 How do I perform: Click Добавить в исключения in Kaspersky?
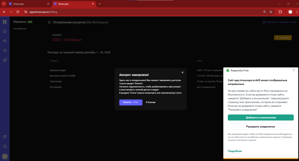click(x=261, y=118)
